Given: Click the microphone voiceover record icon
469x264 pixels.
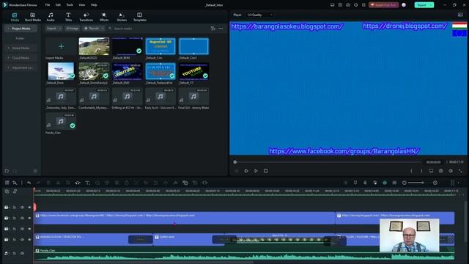Looking at the screenshot, I should tap(365, 183).
